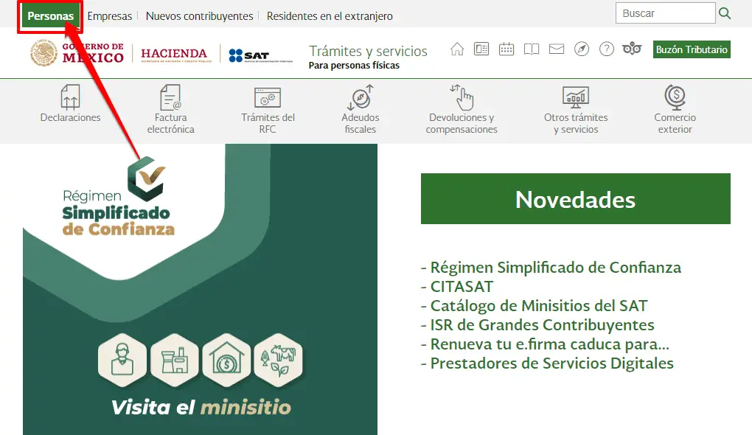This screenshot has height=435, width=752.
Task: Click the Buzón Tributario button
Action: coord(692,49)
